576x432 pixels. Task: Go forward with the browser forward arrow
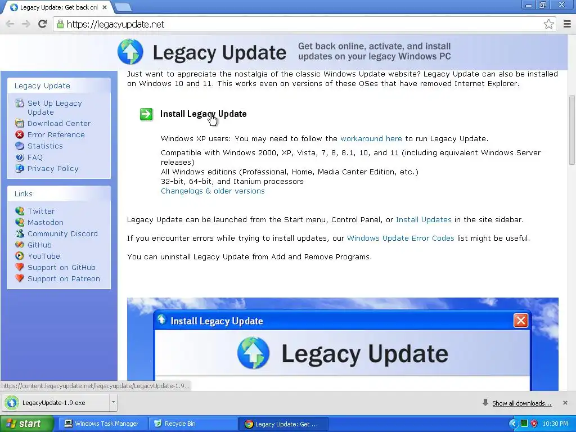(26, 24)
